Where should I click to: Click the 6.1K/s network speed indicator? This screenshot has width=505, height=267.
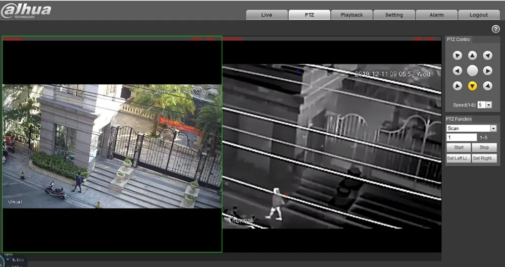point(18,259)
